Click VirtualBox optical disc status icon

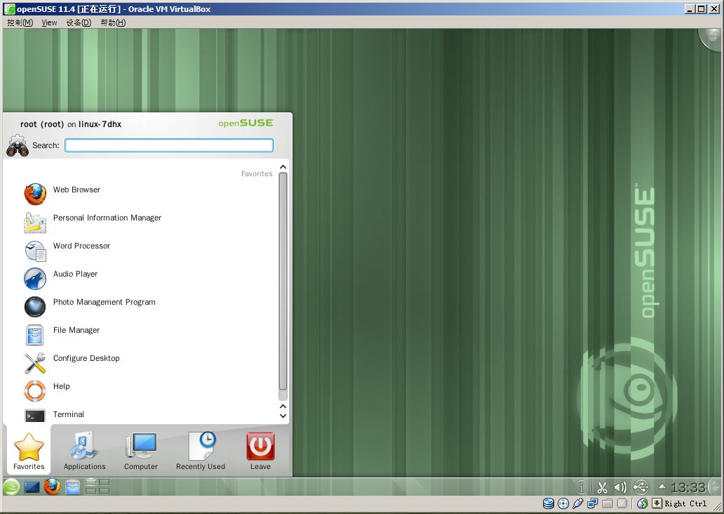coord(563,503)
